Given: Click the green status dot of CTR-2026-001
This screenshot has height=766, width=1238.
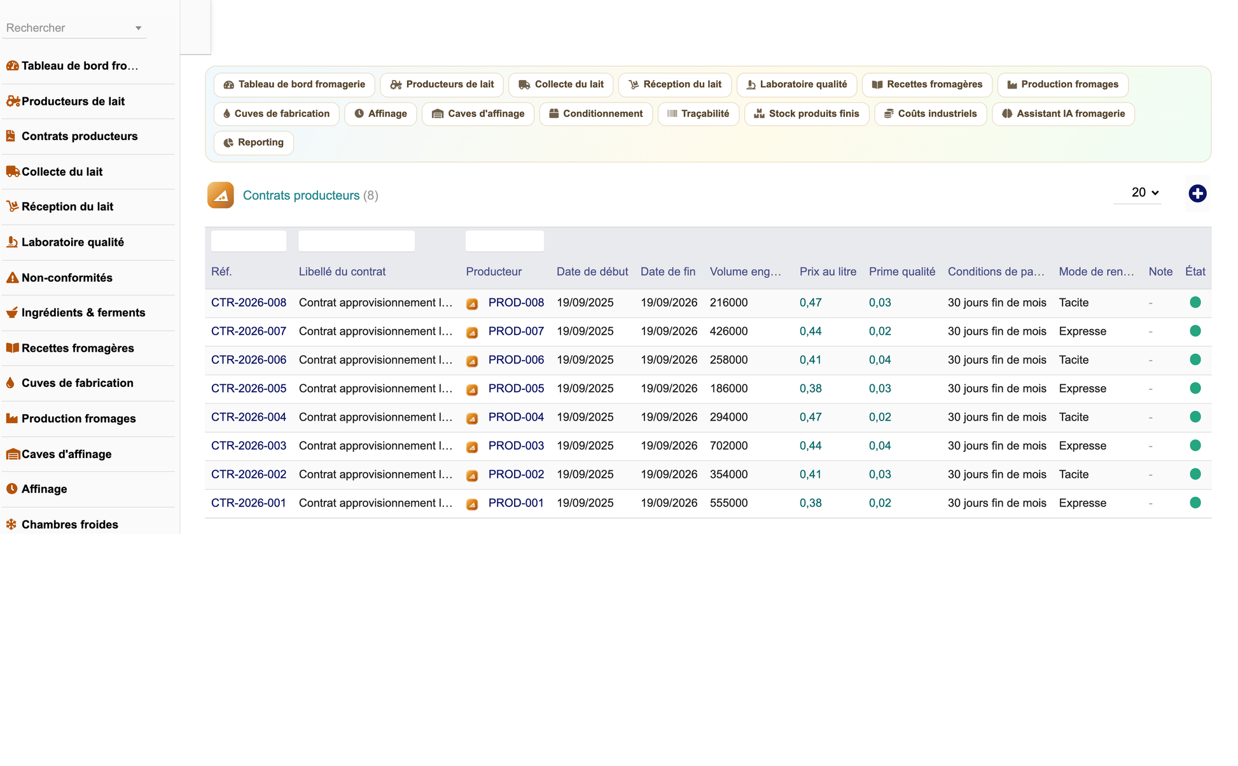Looking at the screenshot, I should pyautogui.click(x=1195, y=503).
